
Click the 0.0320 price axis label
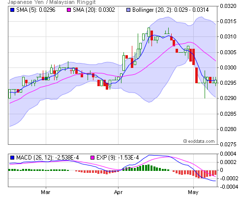(x=228, y=6)
